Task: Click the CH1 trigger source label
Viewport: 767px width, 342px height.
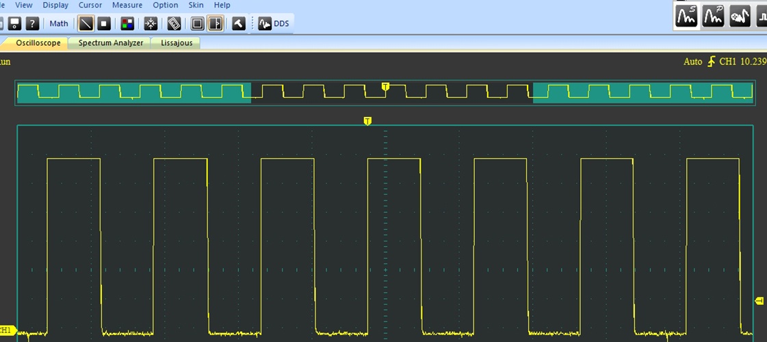Action: [728, 62]
